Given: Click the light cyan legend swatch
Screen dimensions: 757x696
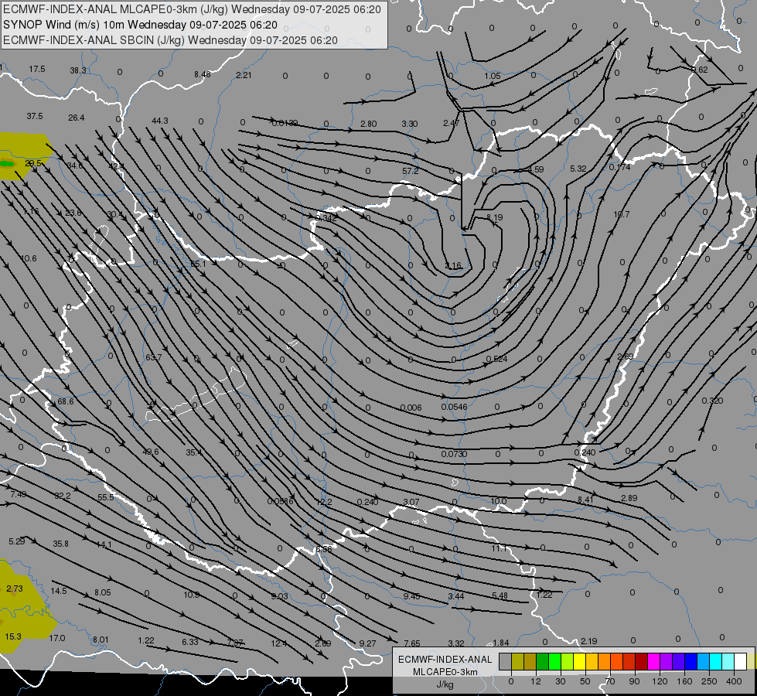Looking at the screenshot, I should (728, 661).
